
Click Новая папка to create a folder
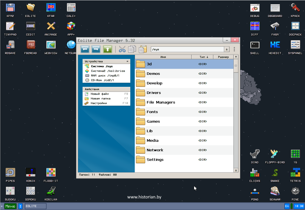100,98
